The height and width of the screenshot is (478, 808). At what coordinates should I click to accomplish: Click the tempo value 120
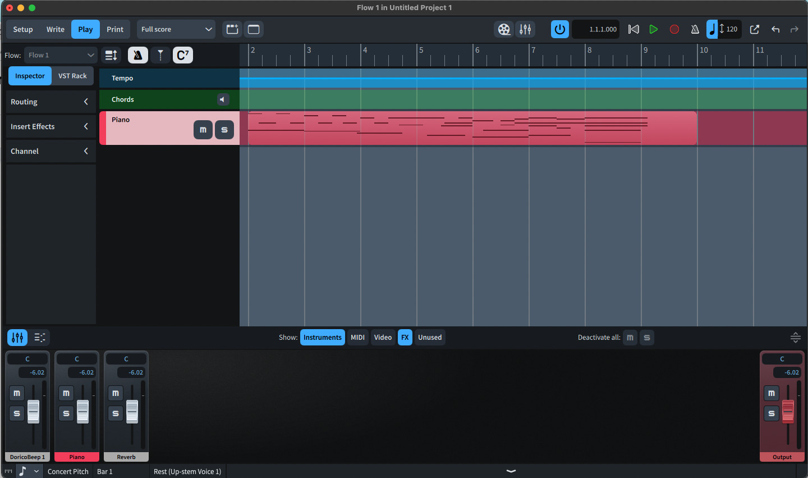coord(732,29)
